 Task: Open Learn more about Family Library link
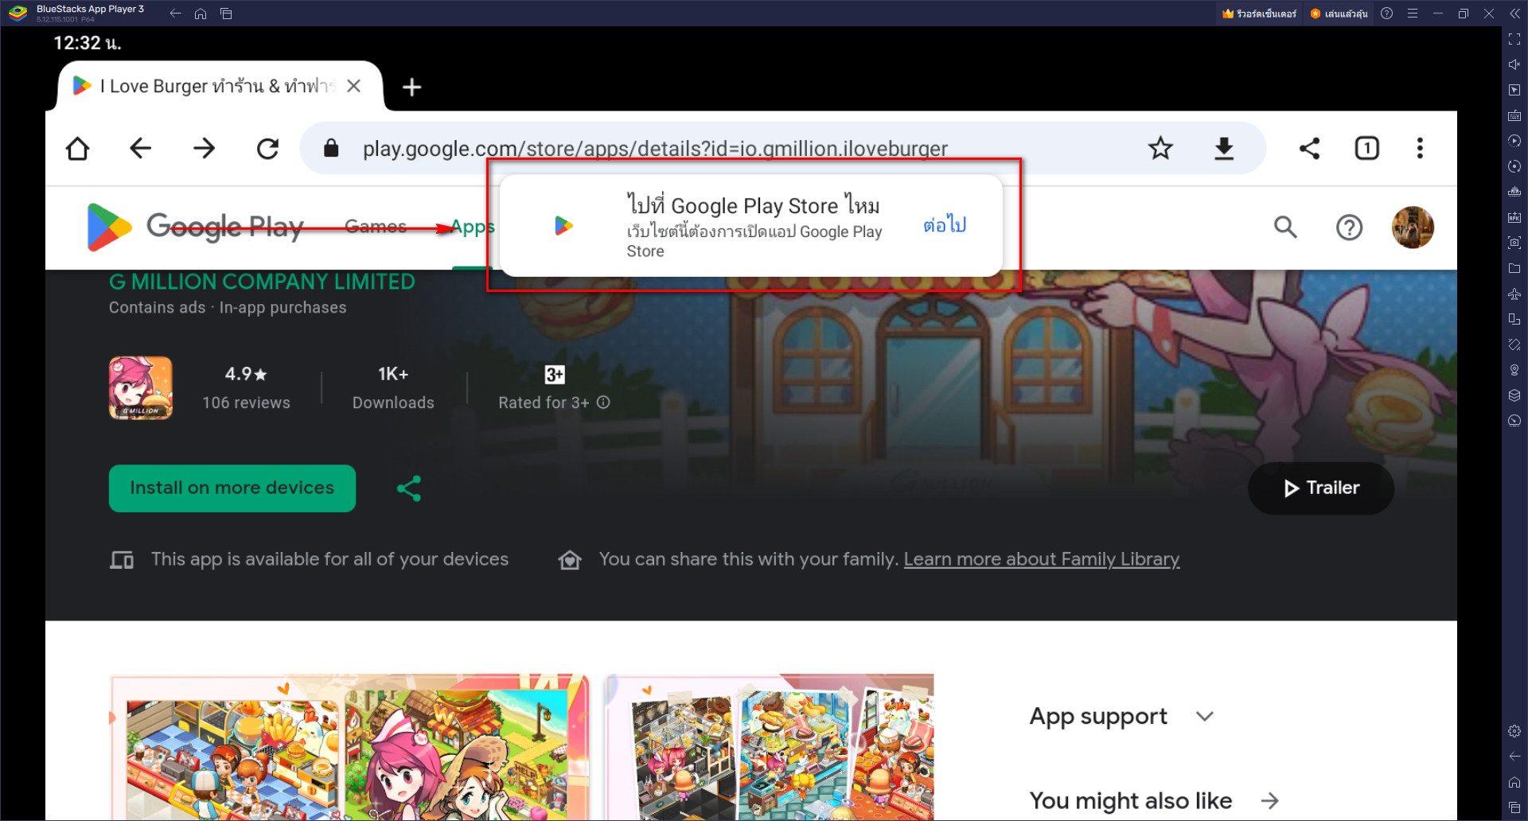tap(1041, 559)
